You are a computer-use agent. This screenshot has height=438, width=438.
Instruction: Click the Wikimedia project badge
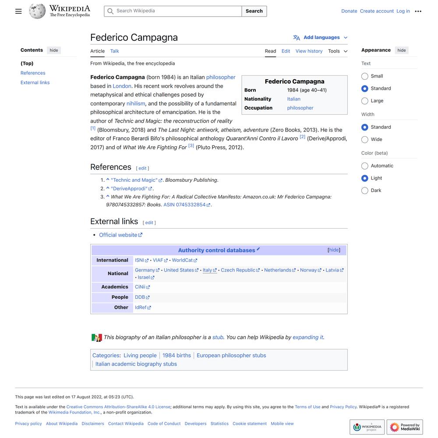point(367,427)
